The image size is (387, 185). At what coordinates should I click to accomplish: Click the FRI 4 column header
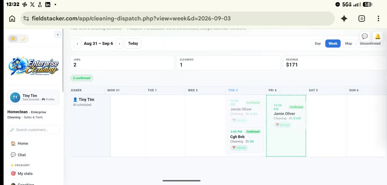[x=286, y=90]
